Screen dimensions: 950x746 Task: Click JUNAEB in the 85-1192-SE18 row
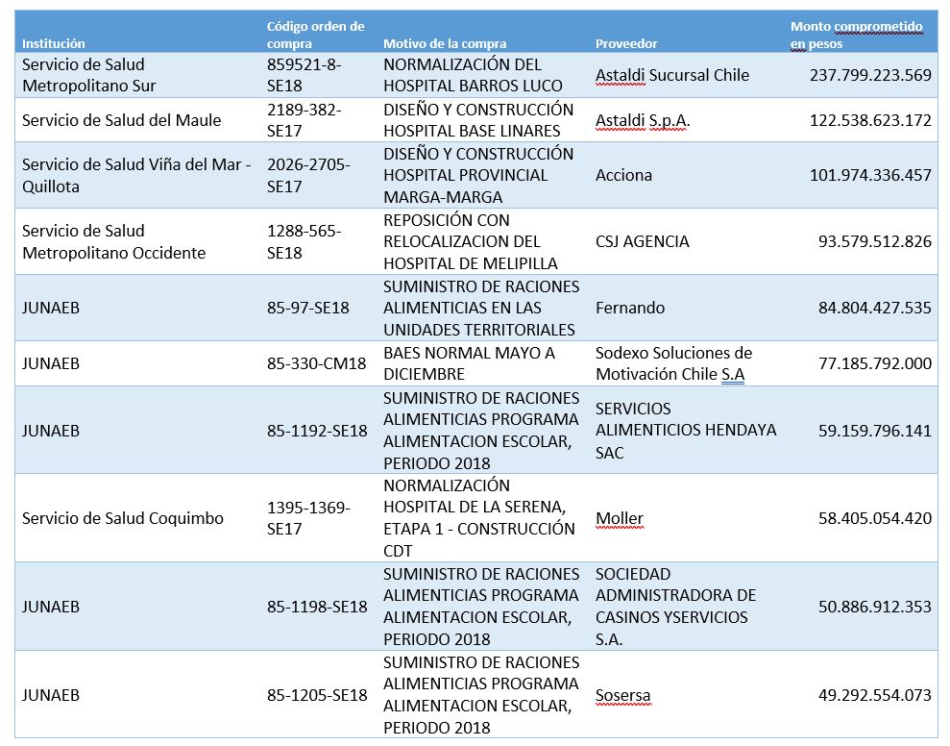51,431
